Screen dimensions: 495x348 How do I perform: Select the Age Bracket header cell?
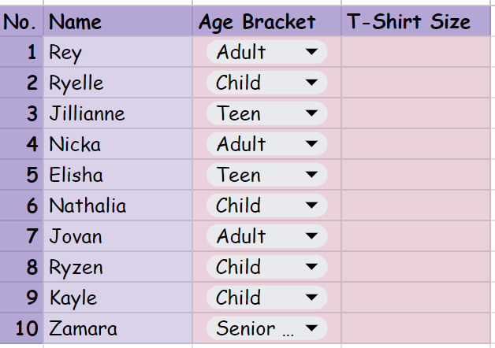click(266, 21)
